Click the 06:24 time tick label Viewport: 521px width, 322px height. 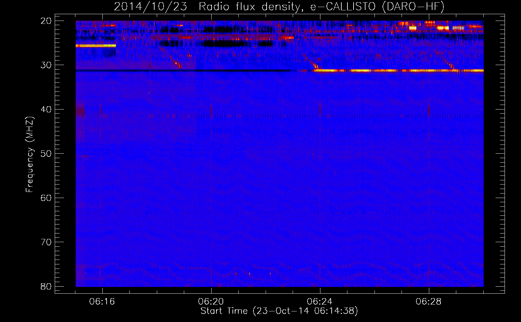[320, 302]
